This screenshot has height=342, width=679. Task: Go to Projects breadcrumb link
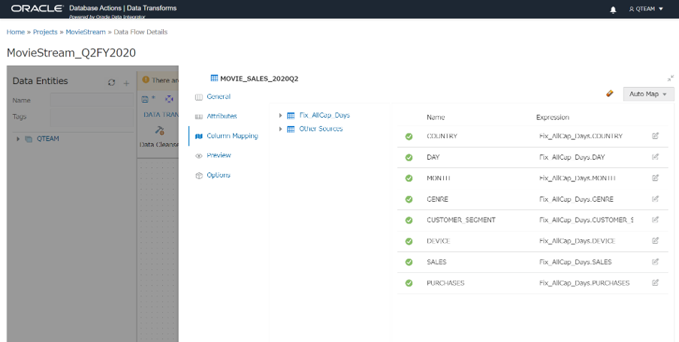click(46, 32)
